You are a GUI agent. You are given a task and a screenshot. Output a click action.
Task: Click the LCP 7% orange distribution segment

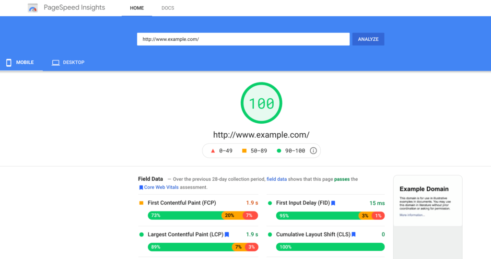click(238, 247)
